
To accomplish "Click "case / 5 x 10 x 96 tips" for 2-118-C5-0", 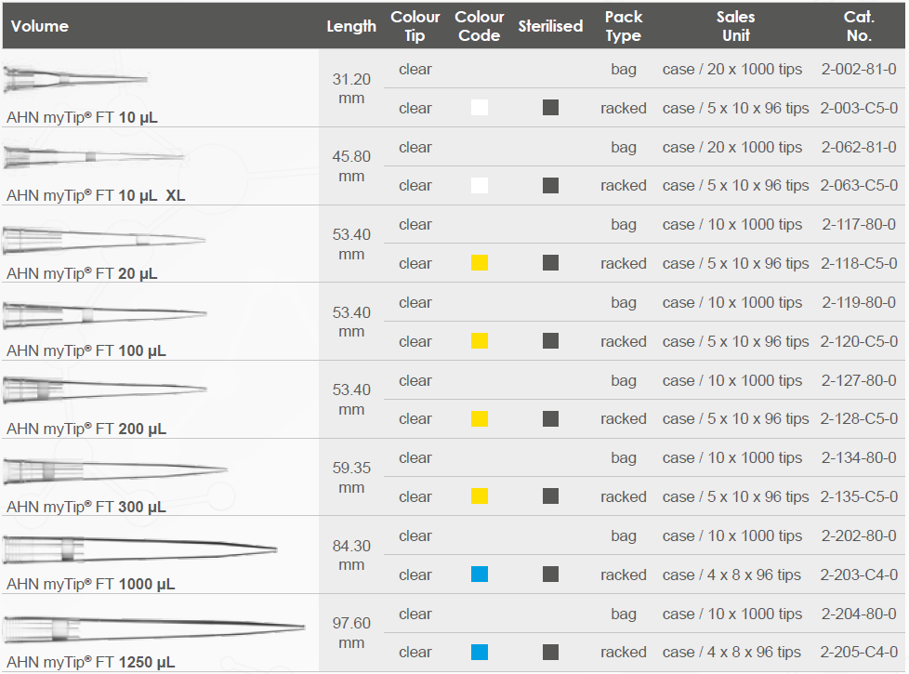I will pyautogui.click(x=736, y=263).
